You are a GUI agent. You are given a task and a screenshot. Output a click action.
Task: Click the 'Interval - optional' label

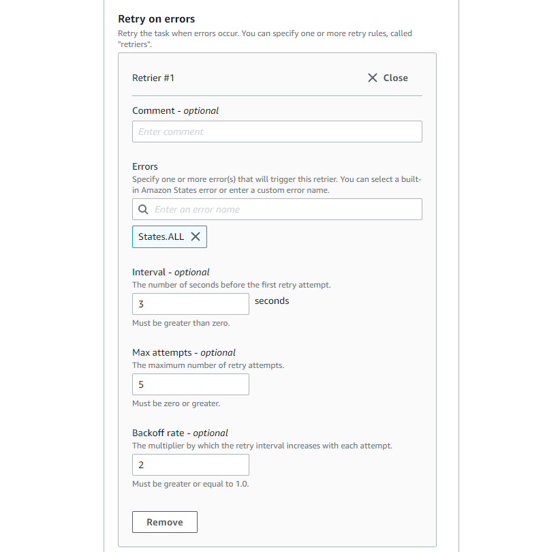(170, 272)
